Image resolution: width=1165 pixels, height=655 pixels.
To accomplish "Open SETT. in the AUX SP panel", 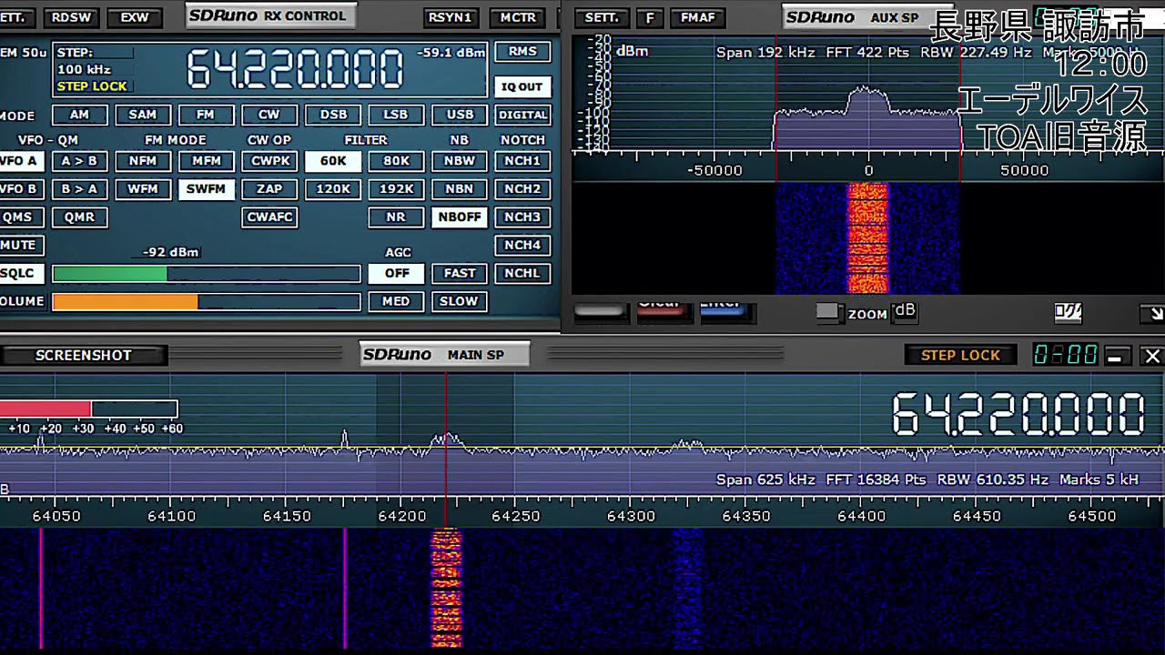I will (601, 17).
